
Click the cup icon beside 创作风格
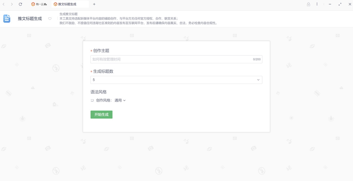click(92, 100)
